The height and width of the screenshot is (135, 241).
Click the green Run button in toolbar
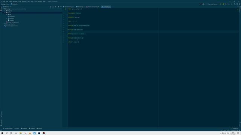[221, 4]
